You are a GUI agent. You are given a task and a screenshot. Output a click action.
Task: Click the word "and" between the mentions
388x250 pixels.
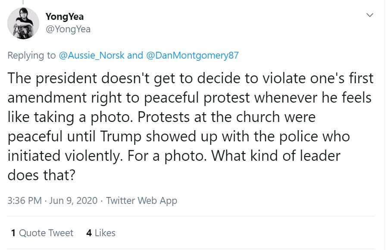click(x=135, y=55)
